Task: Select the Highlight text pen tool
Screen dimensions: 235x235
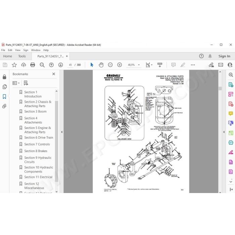Action: coord(183,65)
